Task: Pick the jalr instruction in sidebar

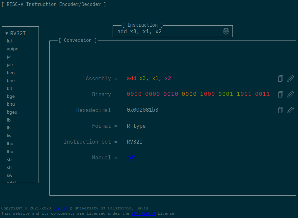Action: 10,65
